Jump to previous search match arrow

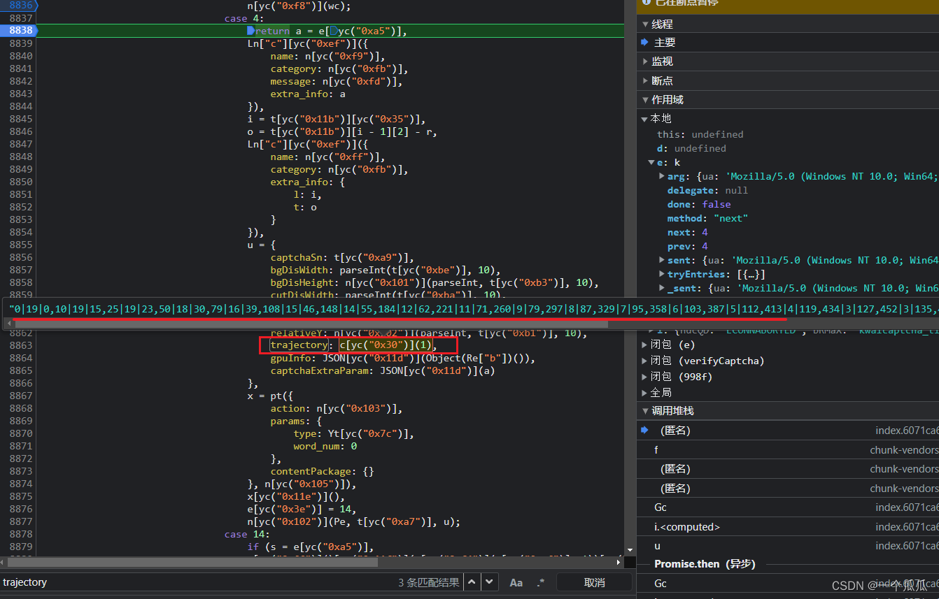[473, 582]
